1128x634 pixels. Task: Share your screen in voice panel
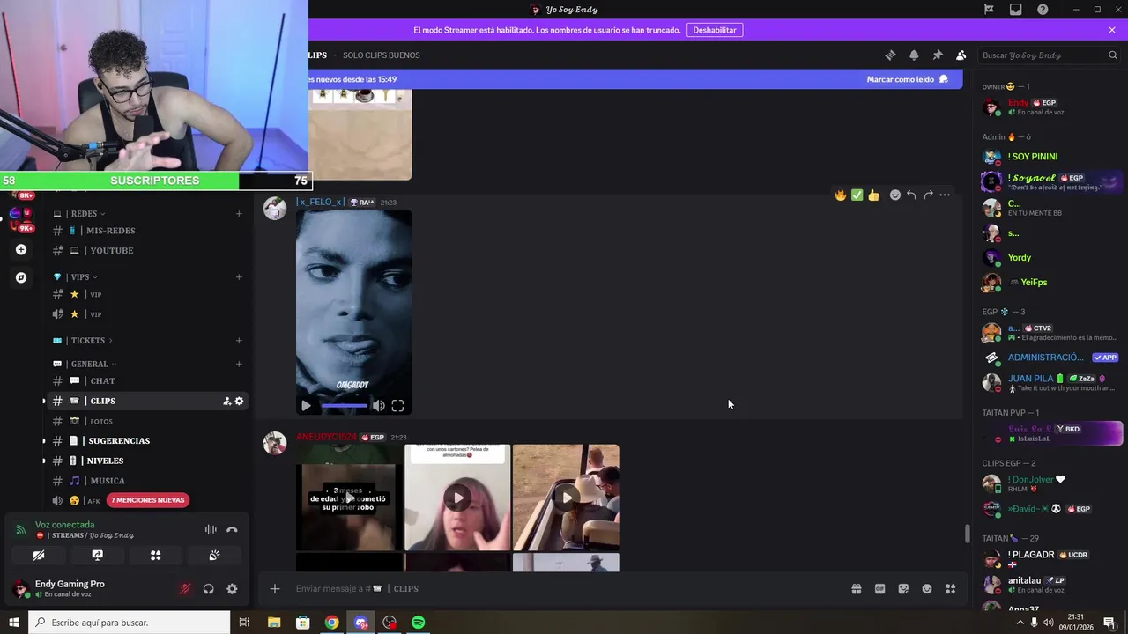[97, 555]
